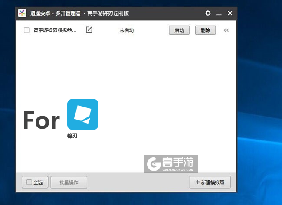Tick checkbox beside 高手游锋刃模拟器
This screenshot has height=205, width=282.
pos(26,30)
